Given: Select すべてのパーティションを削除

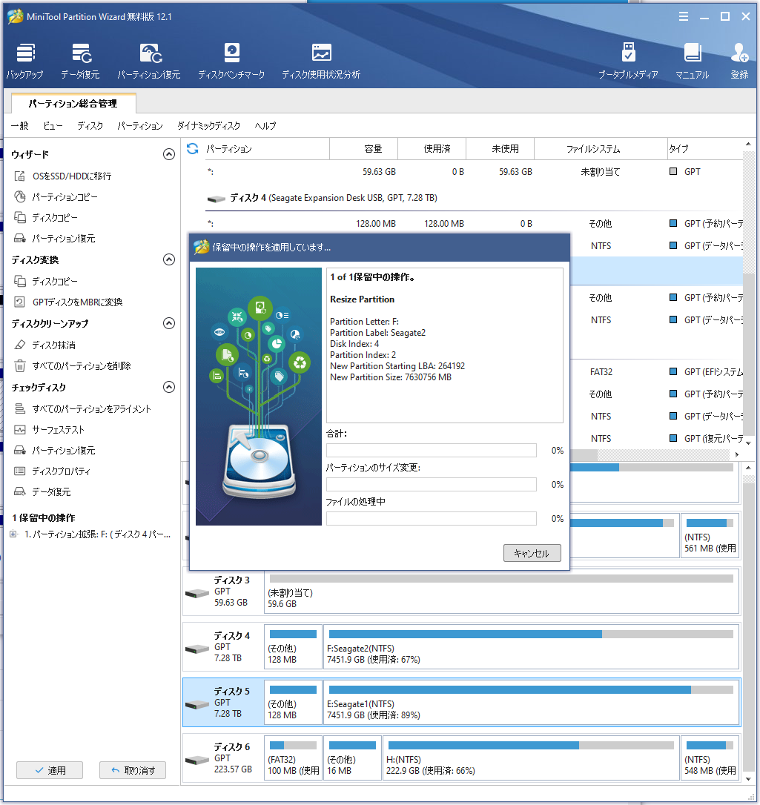Looking at the screenshot, I should 73,365.
